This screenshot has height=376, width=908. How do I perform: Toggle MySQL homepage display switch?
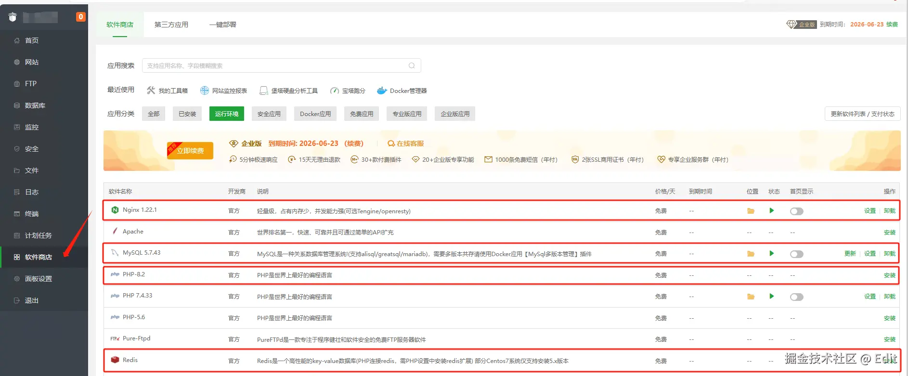point(797,254)
